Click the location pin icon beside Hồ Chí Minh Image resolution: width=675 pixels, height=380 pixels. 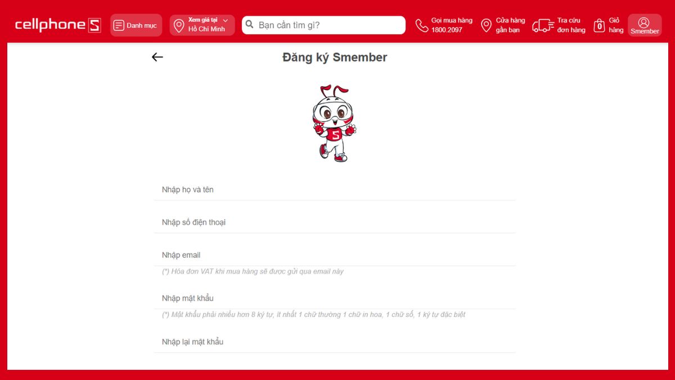179,26
